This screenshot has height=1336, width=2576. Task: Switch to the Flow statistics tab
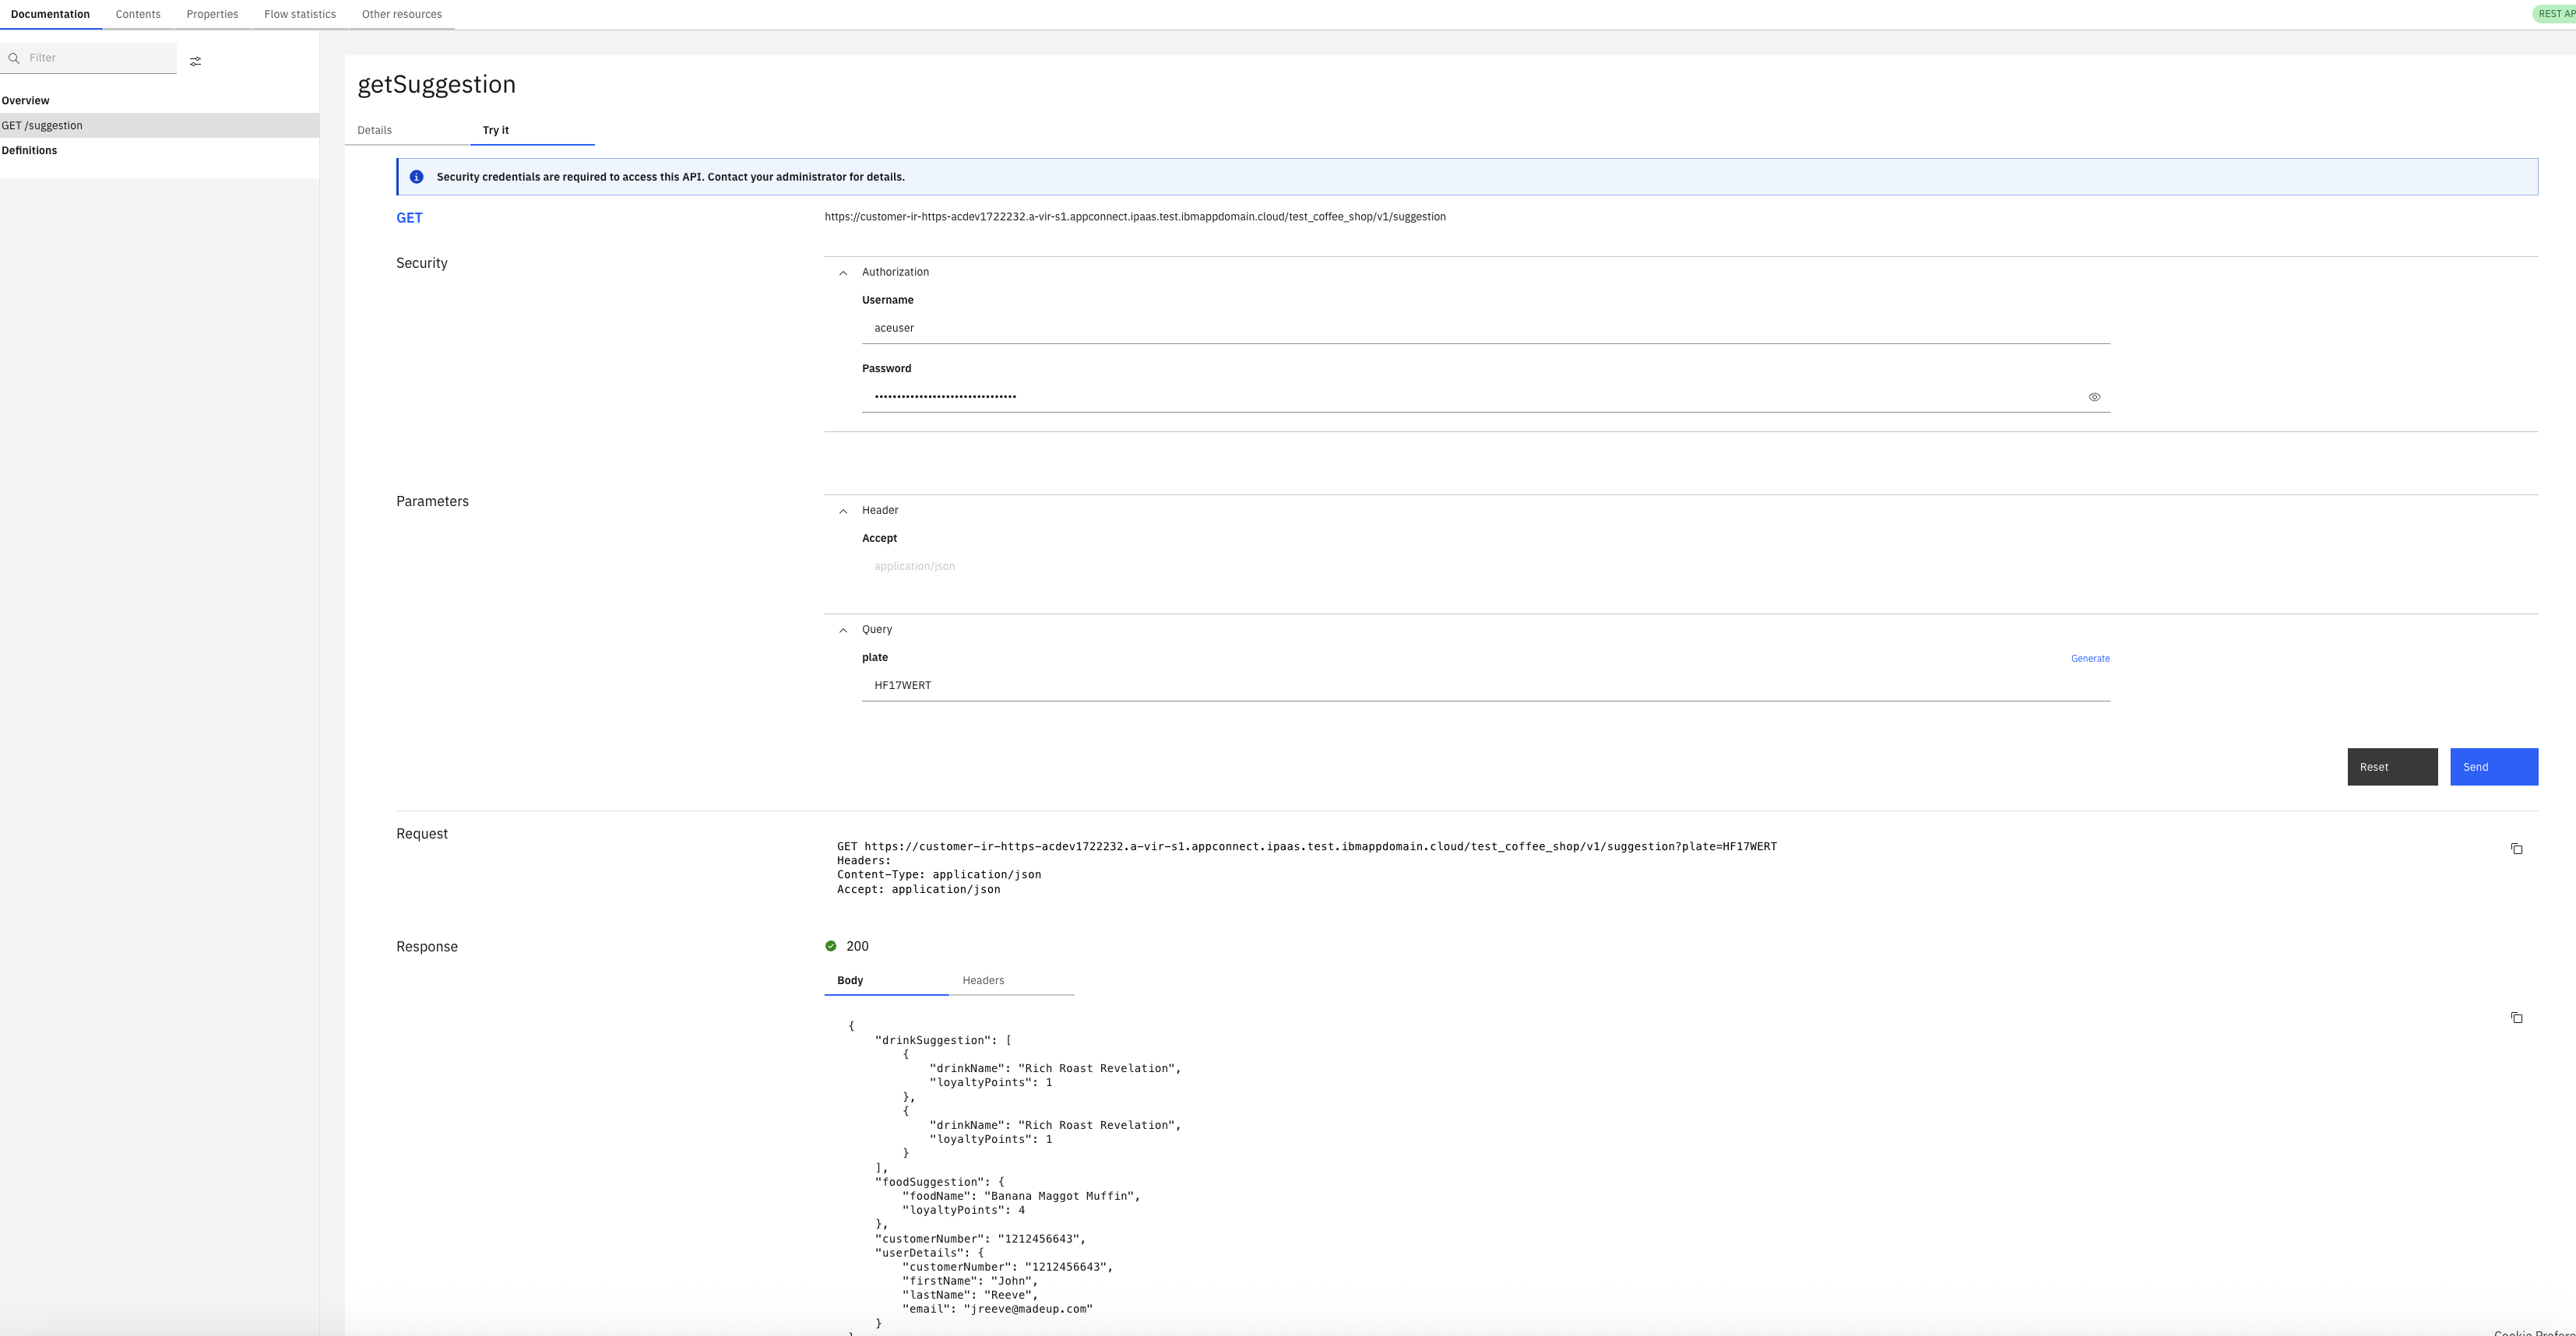point(299,14)
